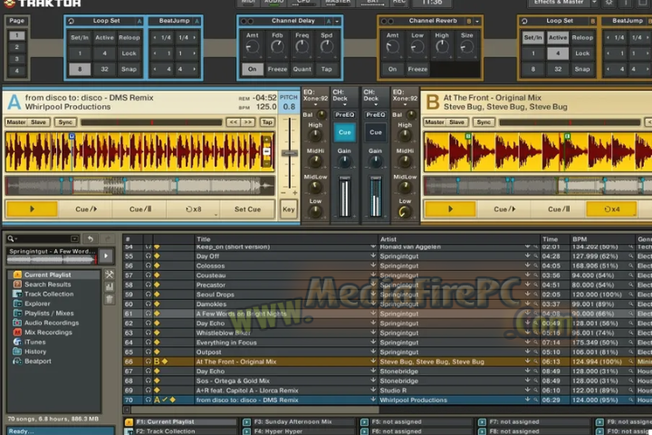This screenshot has width=652, height=435.
Task: Toggle Sync on Deck A
Action: point(65,122)
